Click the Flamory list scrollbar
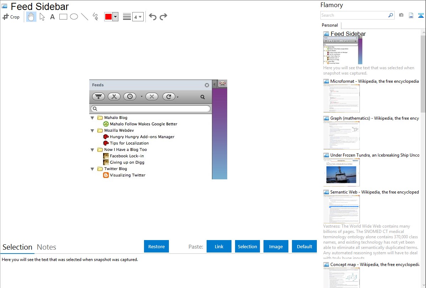Image resolution: width=426 pixels, height=288 pixels. click(423, 74)
